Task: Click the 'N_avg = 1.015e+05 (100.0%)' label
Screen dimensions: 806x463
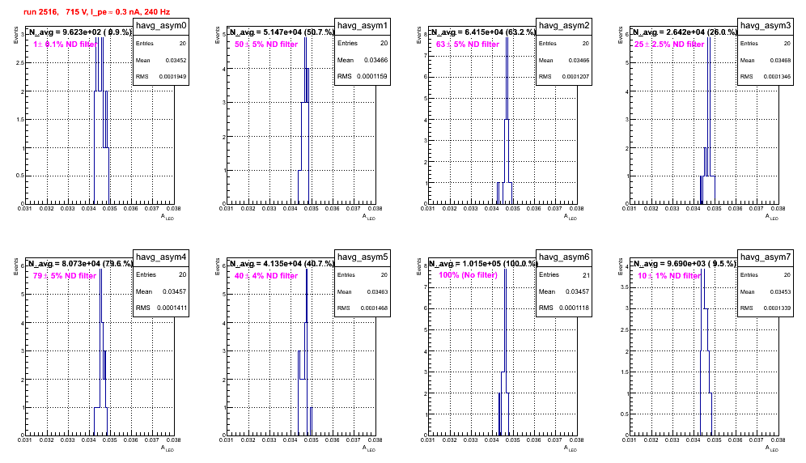Action: (x=483, y=264)
